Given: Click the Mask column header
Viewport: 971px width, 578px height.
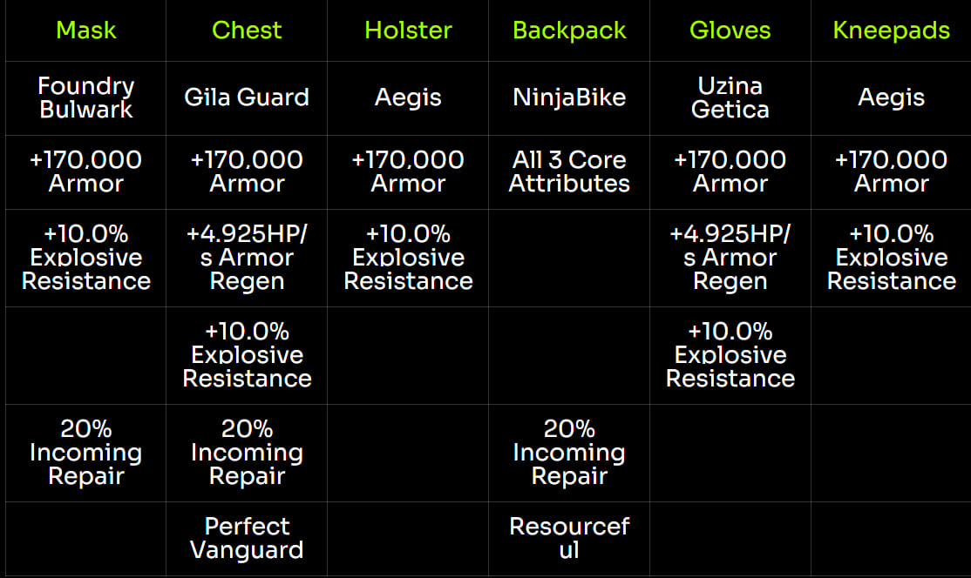Looking at the screenshot, I should pos(85,30).
